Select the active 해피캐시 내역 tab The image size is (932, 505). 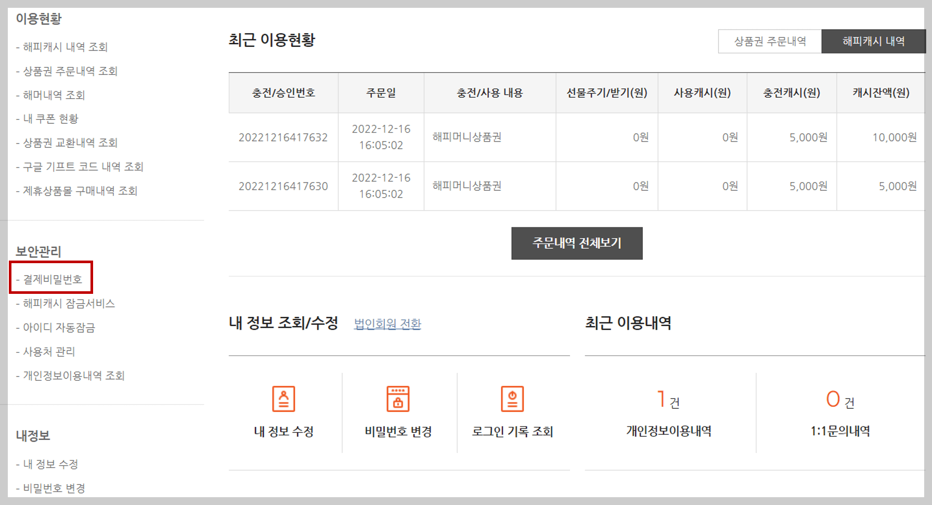tap(873, 41)
